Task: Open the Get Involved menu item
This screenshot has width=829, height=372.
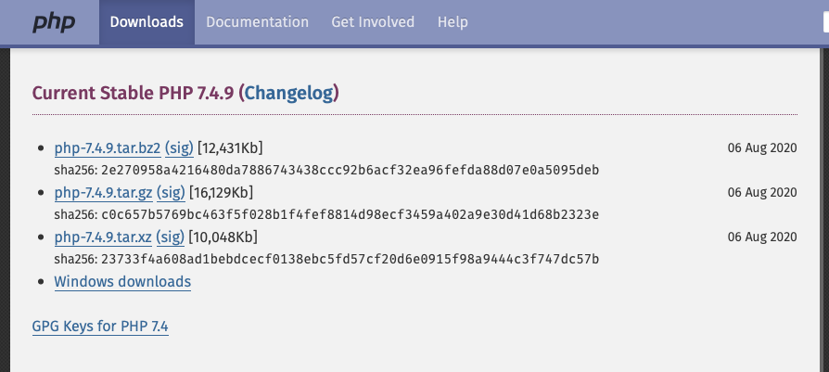Action: [x=373, y=22]
